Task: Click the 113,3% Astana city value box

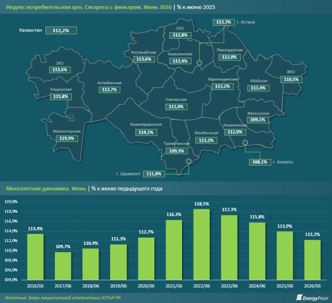Action: point(224,22)
